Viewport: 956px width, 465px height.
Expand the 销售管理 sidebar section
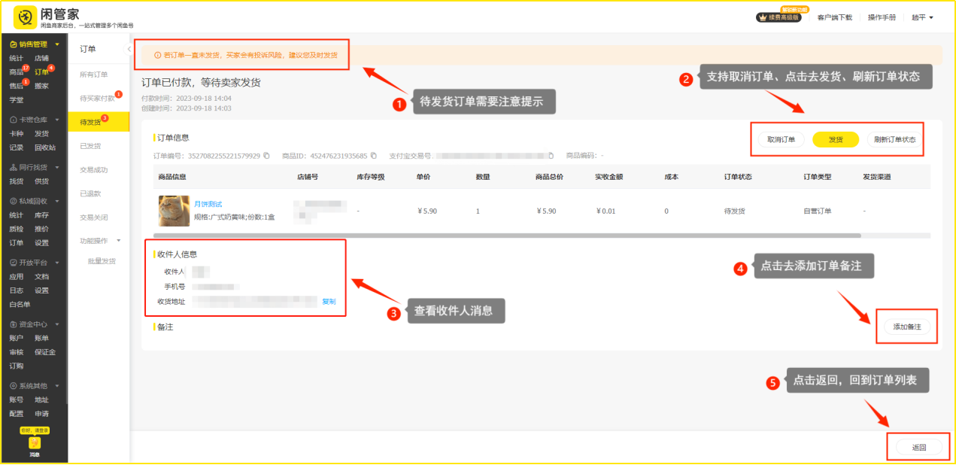click(57, 44)
